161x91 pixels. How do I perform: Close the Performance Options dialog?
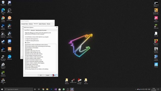click(x=57, y=28)
